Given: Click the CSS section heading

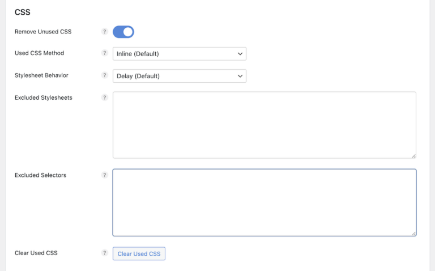Looking at the screenshot, I should pyautogui.click(x=22, y=11).
